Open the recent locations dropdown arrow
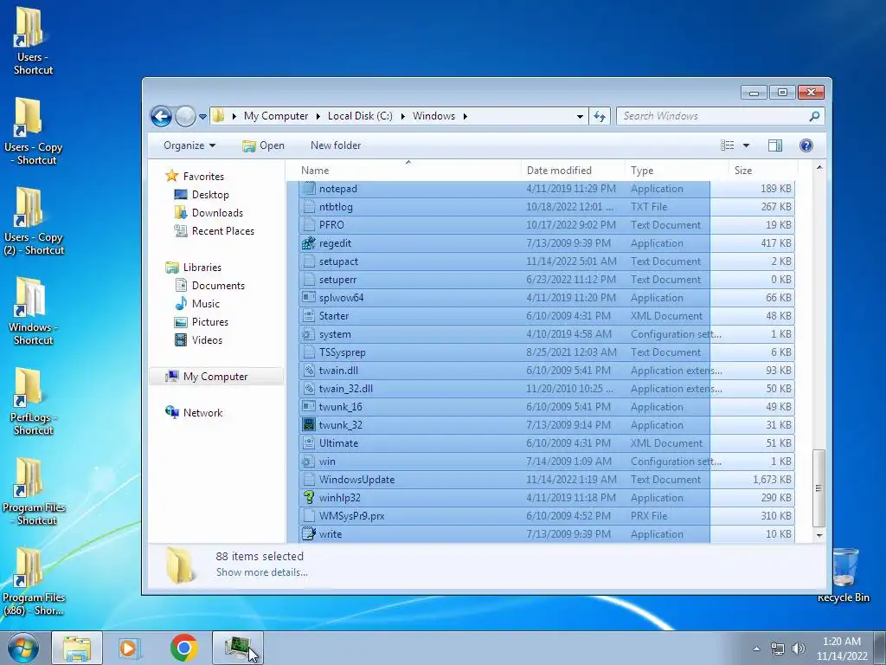886x665 pixels. [x=202, y=117]
